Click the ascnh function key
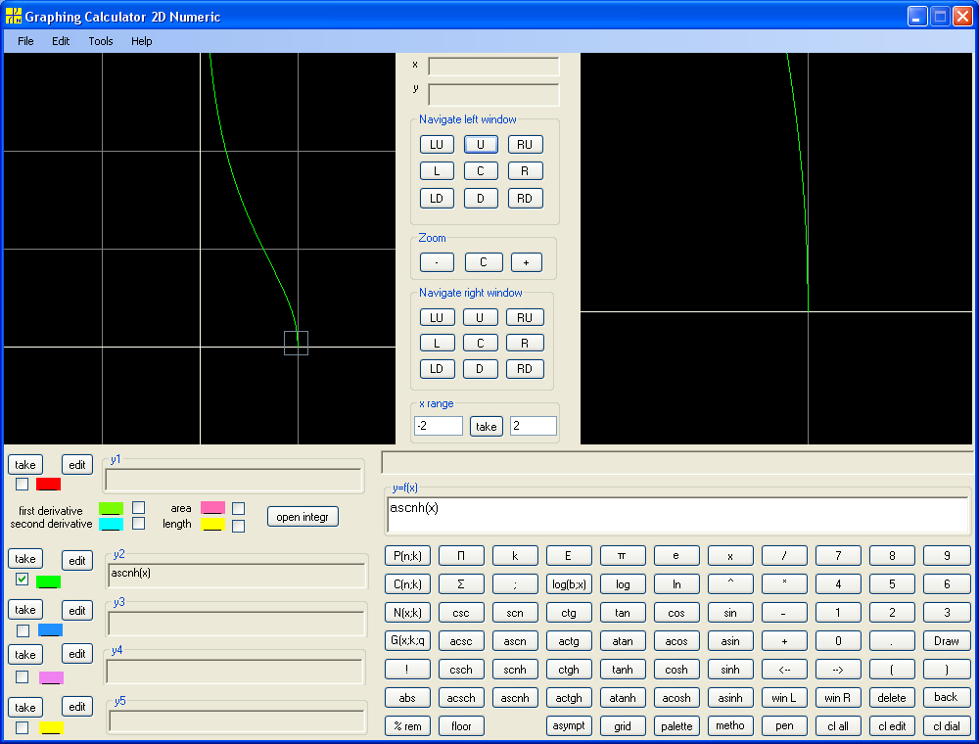 [x=515, y=698]
